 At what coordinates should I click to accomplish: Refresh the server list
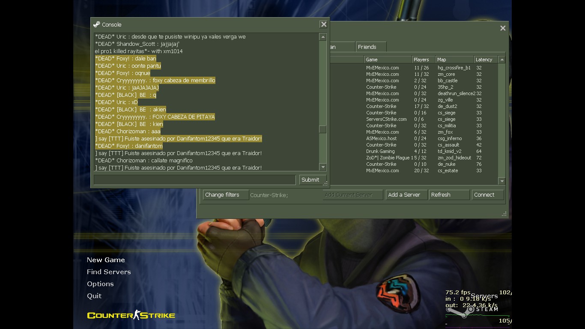pos(449,195)
